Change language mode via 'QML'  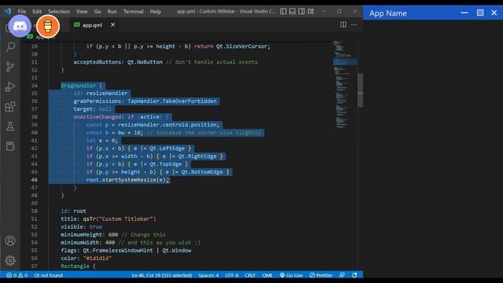coord(267,275)
